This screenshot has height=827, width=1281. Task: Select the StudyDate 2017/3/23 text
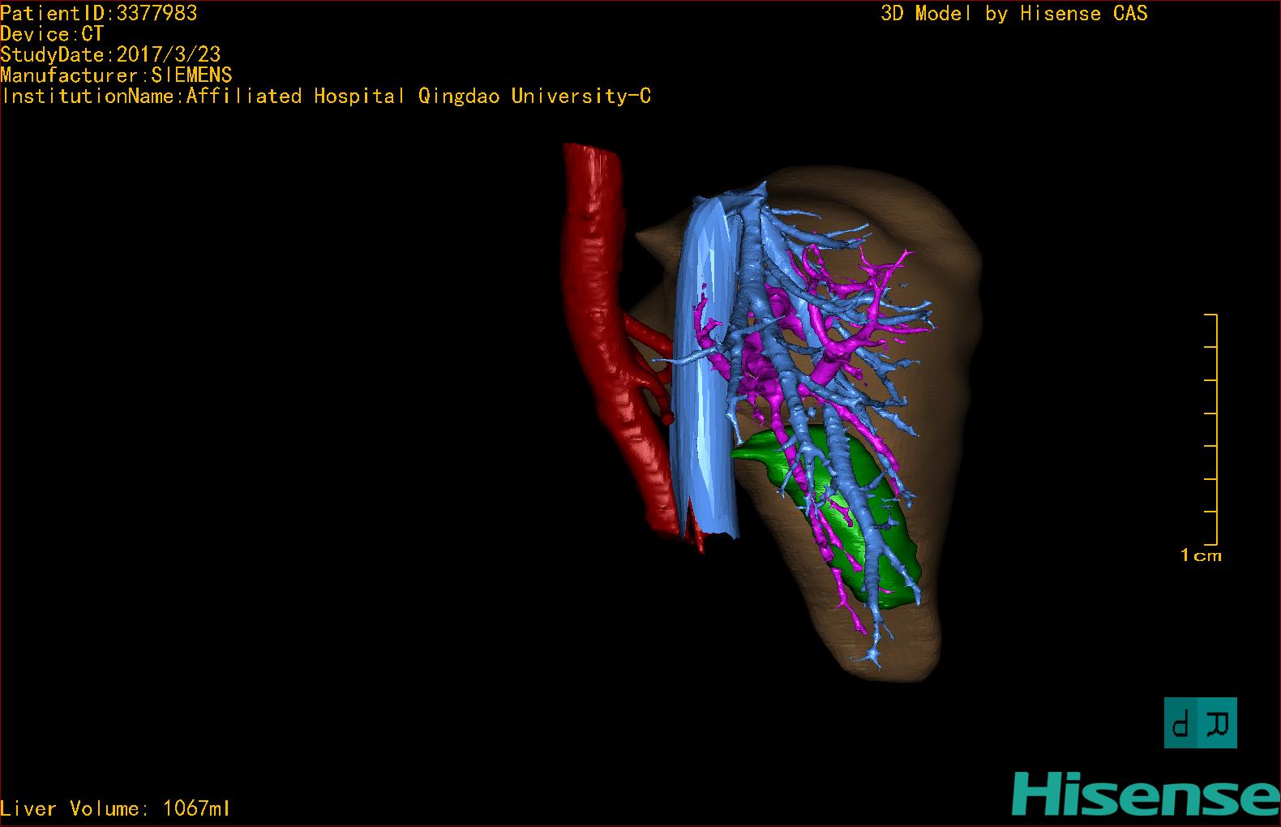coord(110,55)
